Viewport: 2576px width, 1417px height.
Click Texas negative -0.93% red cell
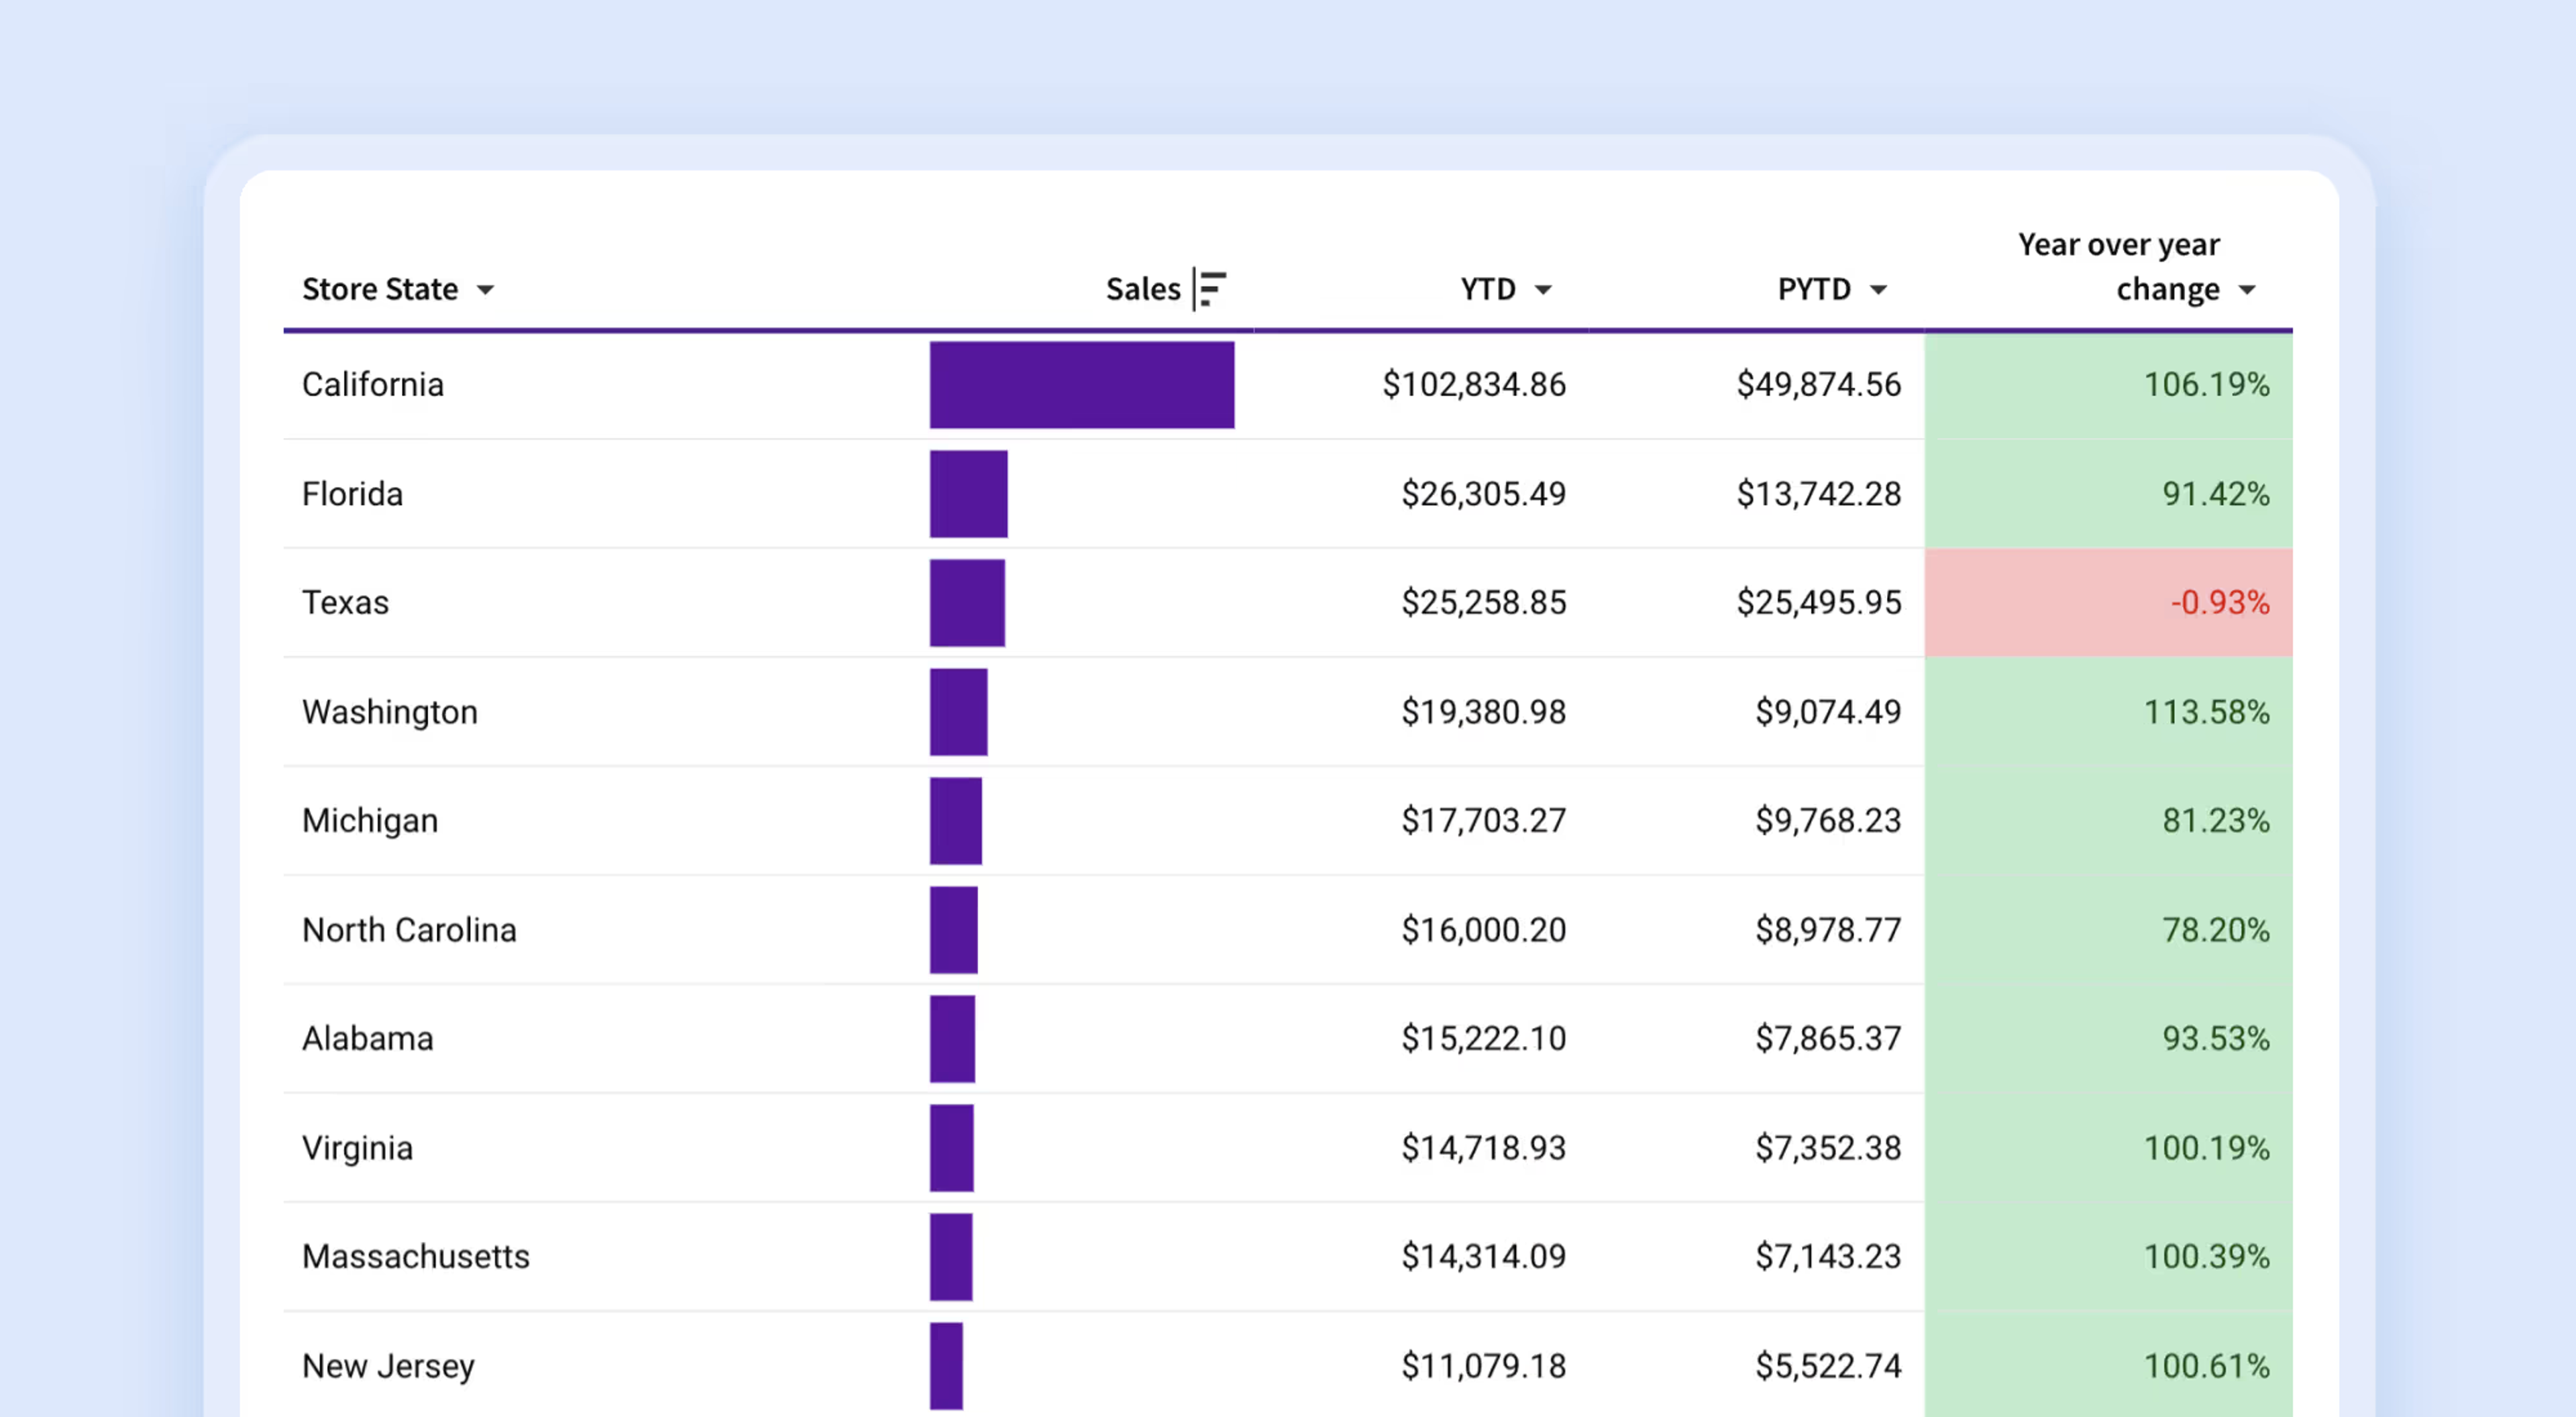(x=2108, y=603)
